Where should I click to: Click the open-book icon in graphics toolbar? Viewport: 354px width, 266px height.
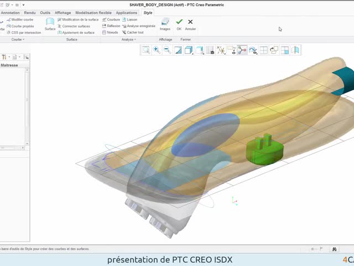(295, 50)
